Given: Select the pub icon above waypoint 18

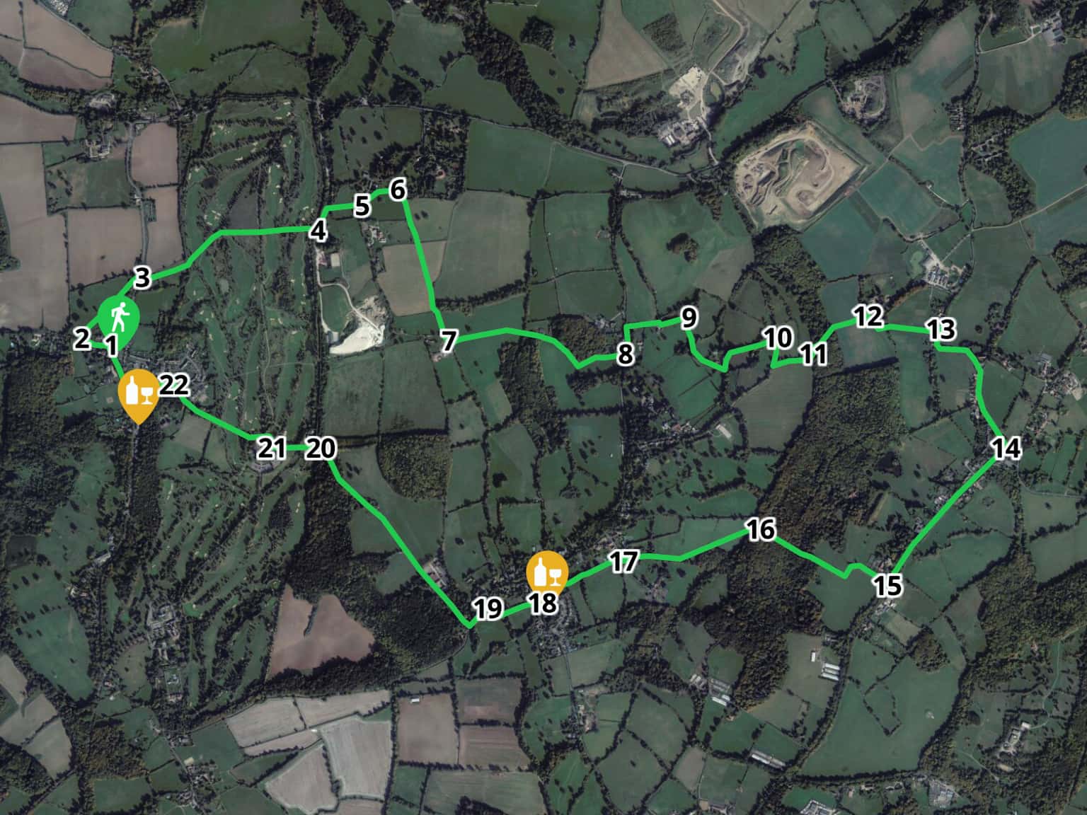Looking at the screenshot, I should point(548,573).
